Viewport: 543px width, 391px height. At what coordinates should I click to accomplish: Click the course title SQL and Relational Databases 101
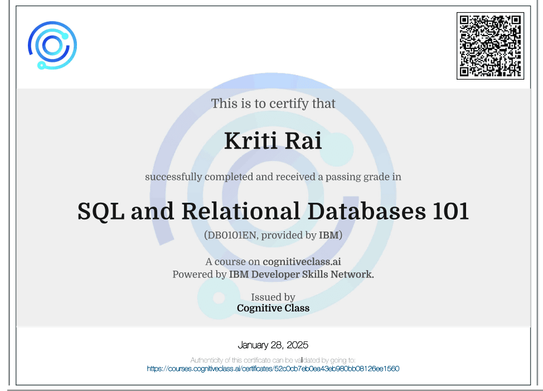(273, 211)
